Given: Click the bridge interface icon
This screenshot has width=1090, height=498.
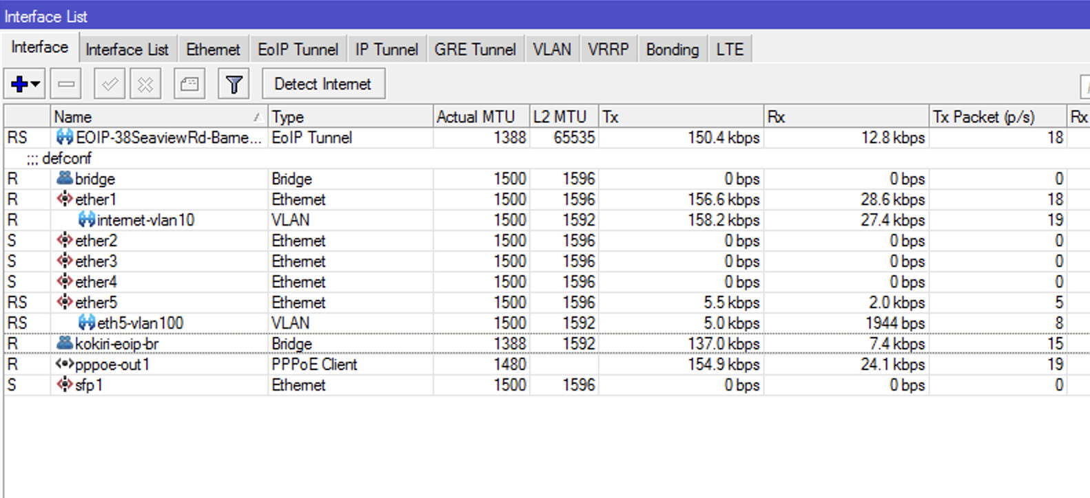Looking at the screenshot, I should point(65,178).
